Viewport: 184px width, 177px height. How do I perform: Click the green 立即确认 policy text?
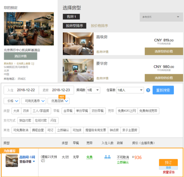[x=123, y=163]
